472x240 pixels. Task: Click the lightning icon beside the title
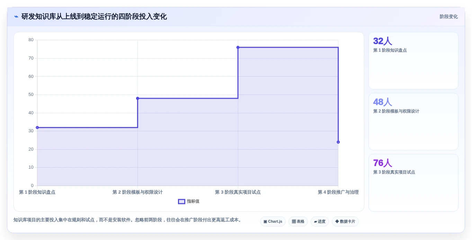(x=16, y=17)
